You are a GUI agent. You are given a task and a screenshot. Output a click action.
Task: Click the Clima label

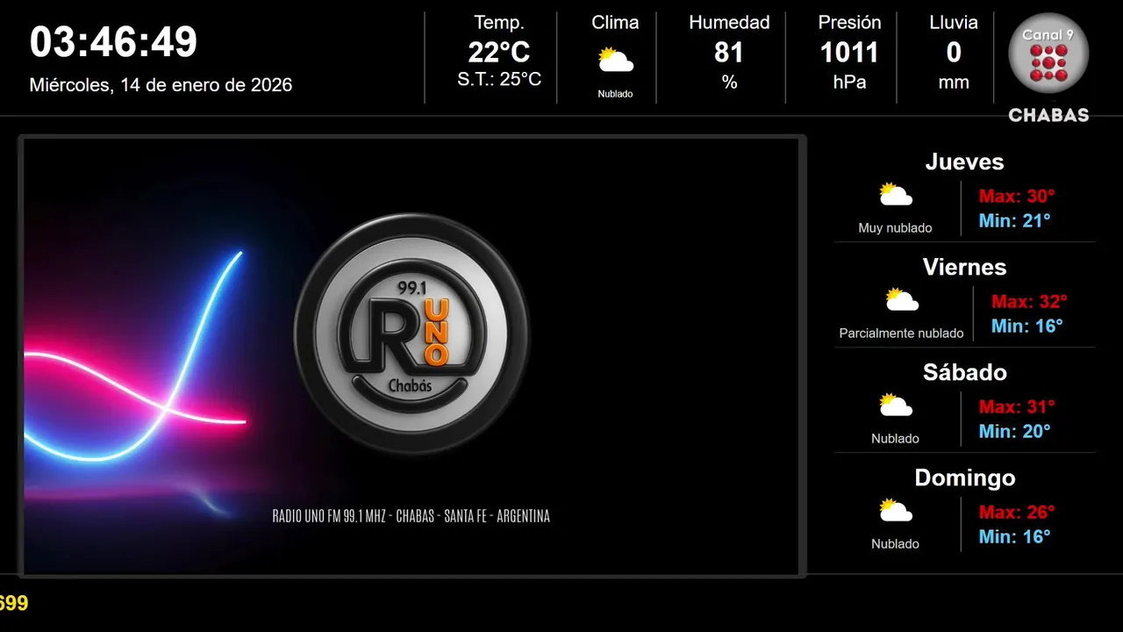click(615, 23)
